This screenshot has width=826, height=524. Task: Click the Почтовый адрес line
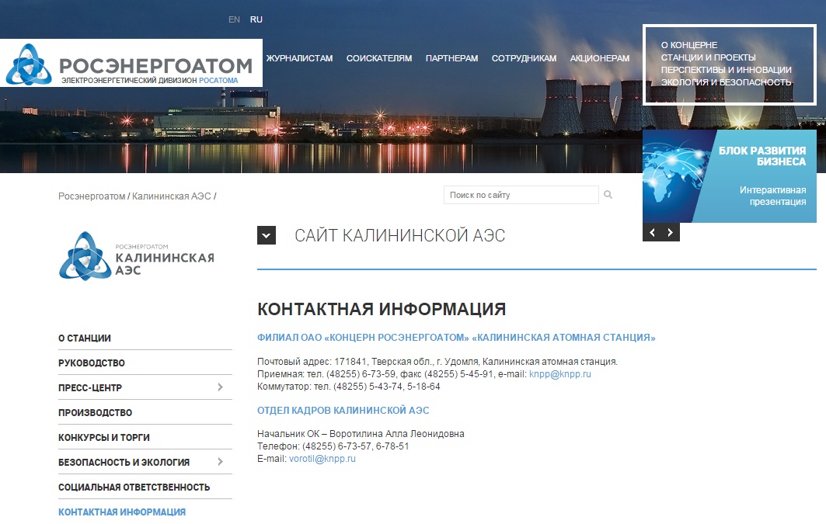[x=437, y=362]
